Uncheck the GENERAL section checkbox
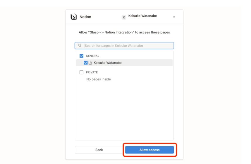Screen dimensions: 251x164 click(82, 56)
